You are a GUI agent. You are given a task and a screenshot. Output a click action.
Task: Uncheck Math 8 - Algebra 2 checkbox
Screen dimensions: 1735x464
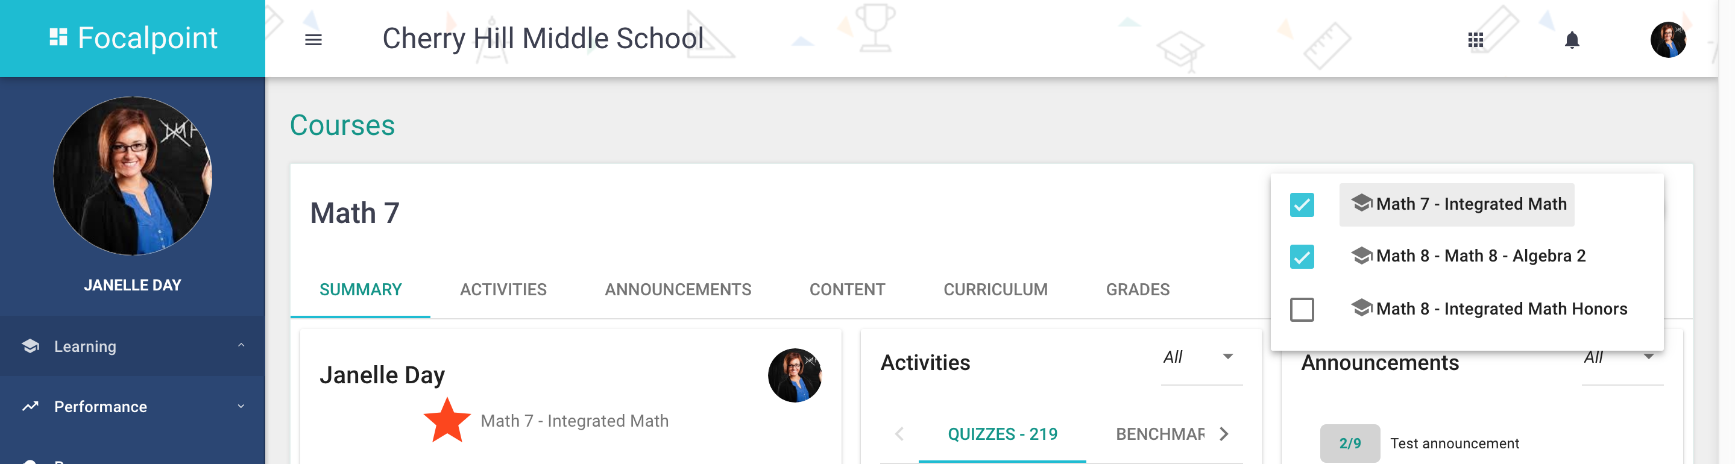[1302, 257]
